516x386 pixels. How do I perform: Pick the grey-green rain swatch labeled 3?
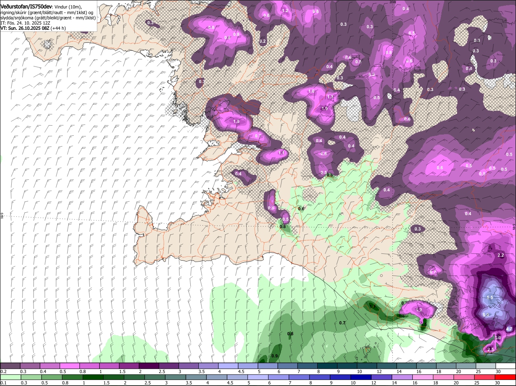[x=175, y=377]
